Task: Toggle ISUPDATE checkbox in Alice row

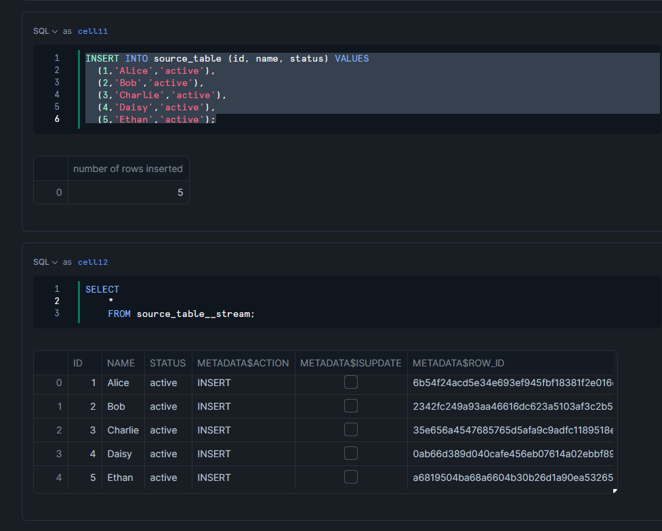Action: pyautogui.click(x=351, y=383)
